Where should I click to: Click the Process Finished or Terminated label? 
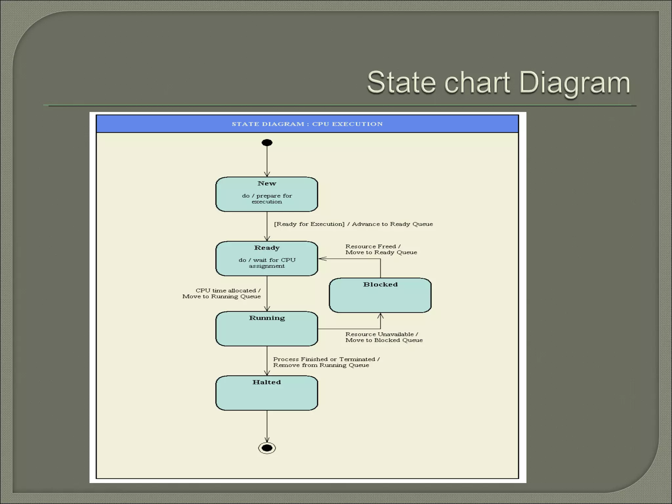[x=326, y=362]
